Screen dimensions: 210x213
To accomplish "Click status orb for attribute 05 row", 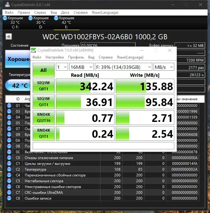I will (x=9, y=123).
